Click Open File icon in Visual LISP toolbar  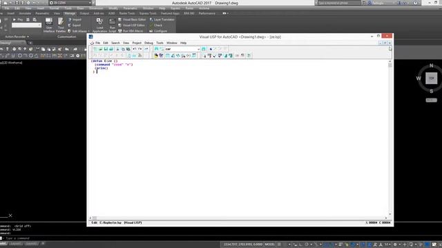100,49
